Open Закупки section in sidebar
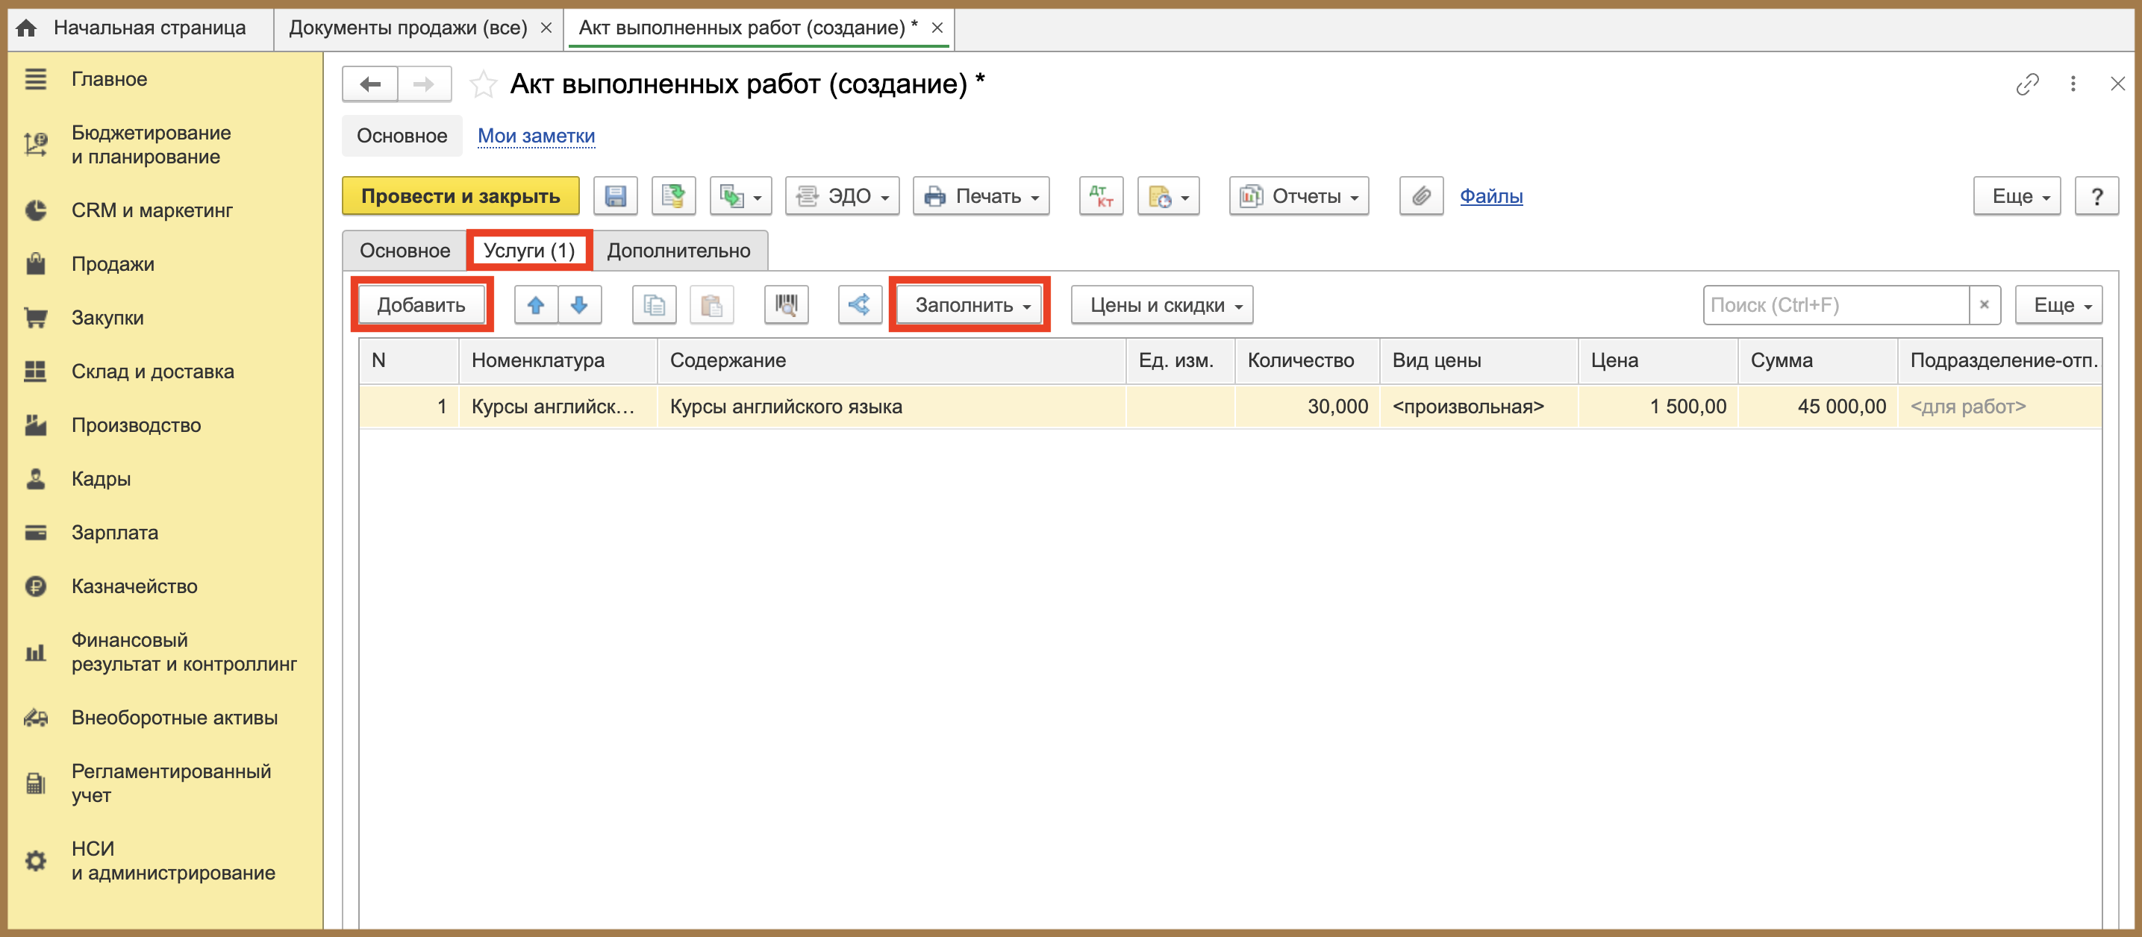This screenshot has height=937, width=2142. 107,318
